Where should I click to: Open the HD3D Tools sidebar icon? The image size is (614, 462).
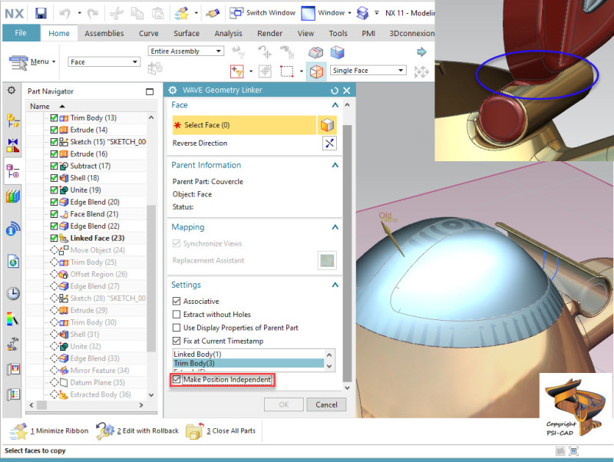(13, 229)
